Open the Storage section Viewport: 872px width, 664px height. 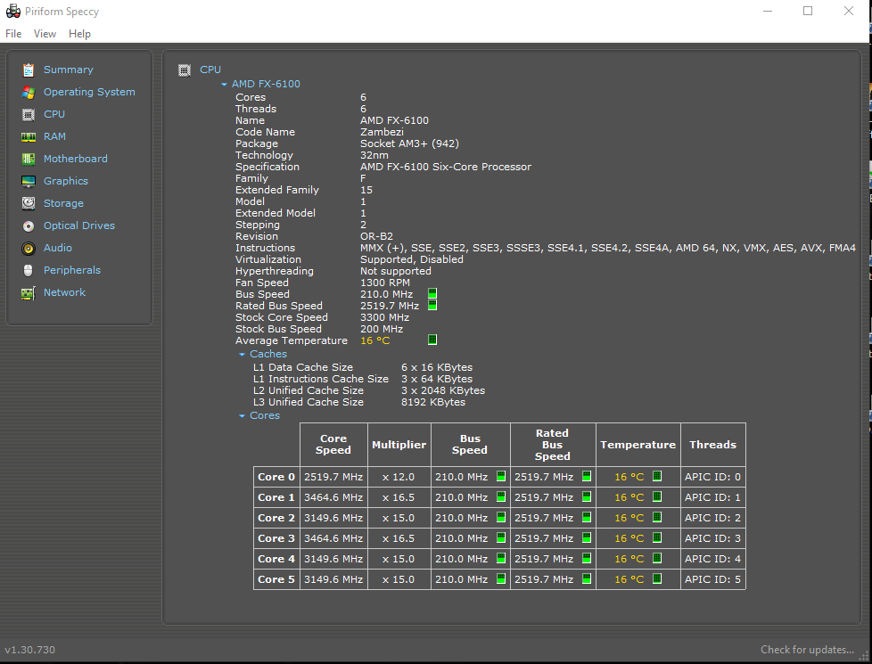coord(63,203)
